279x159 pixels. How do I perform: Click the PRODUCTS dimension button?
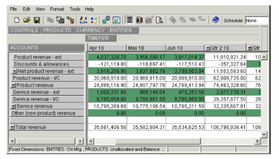click(57, 30)
